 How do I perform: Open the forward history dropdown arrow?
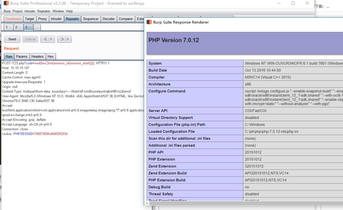(x=68, y=39)
